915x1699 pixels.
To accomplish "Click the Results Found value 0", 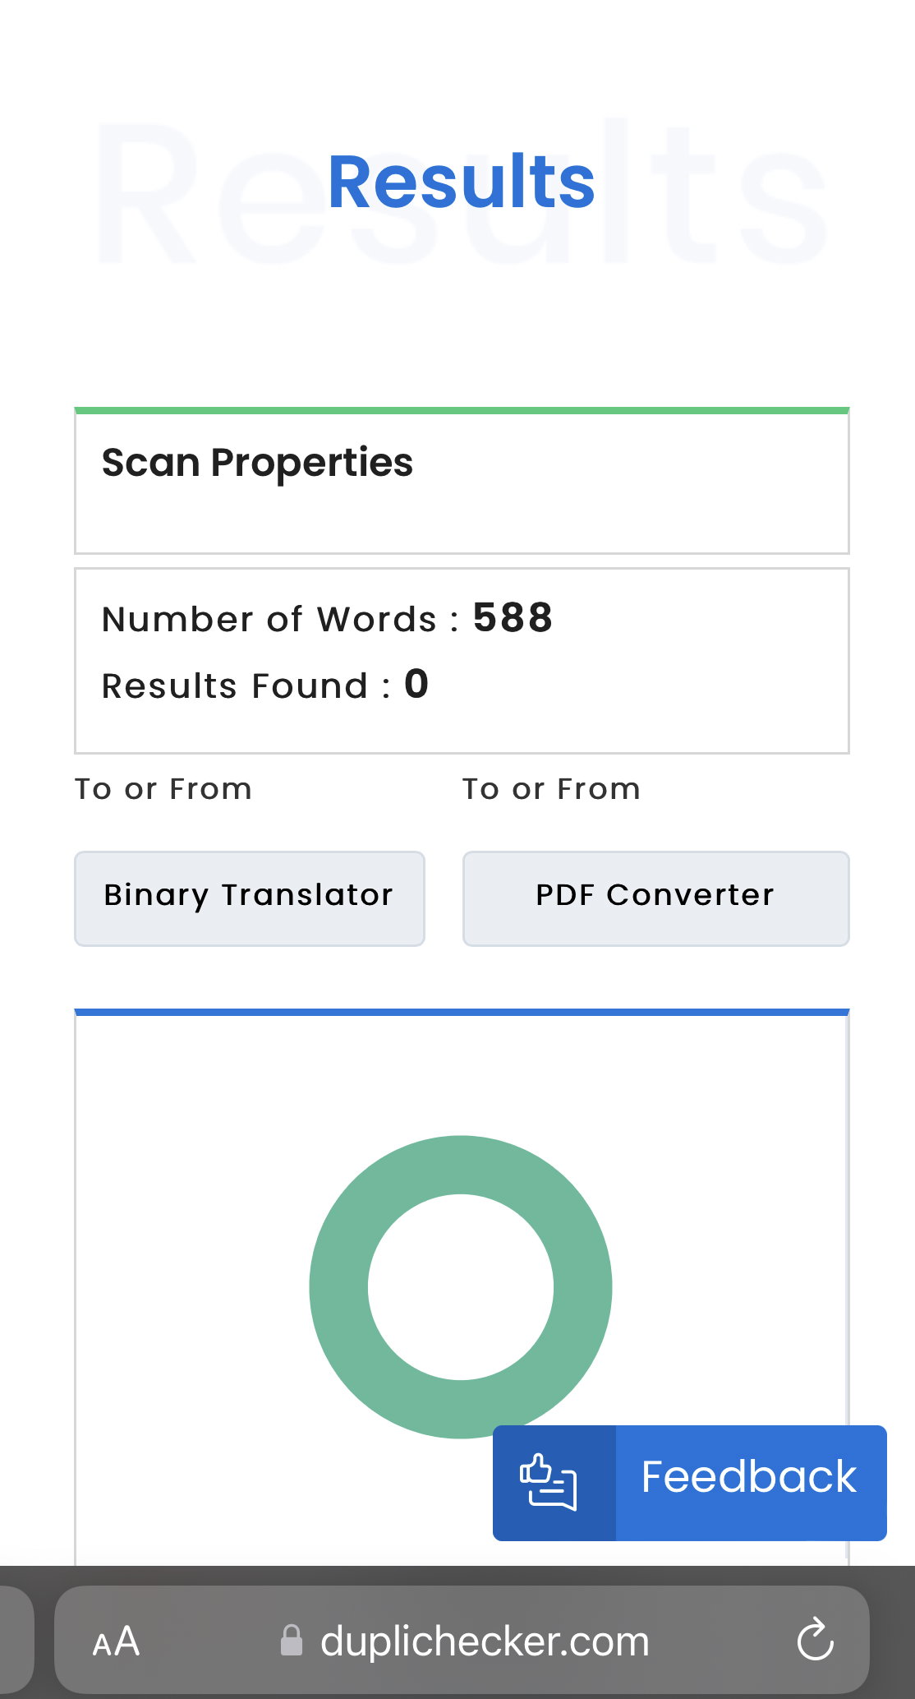I will pos(416,684).
